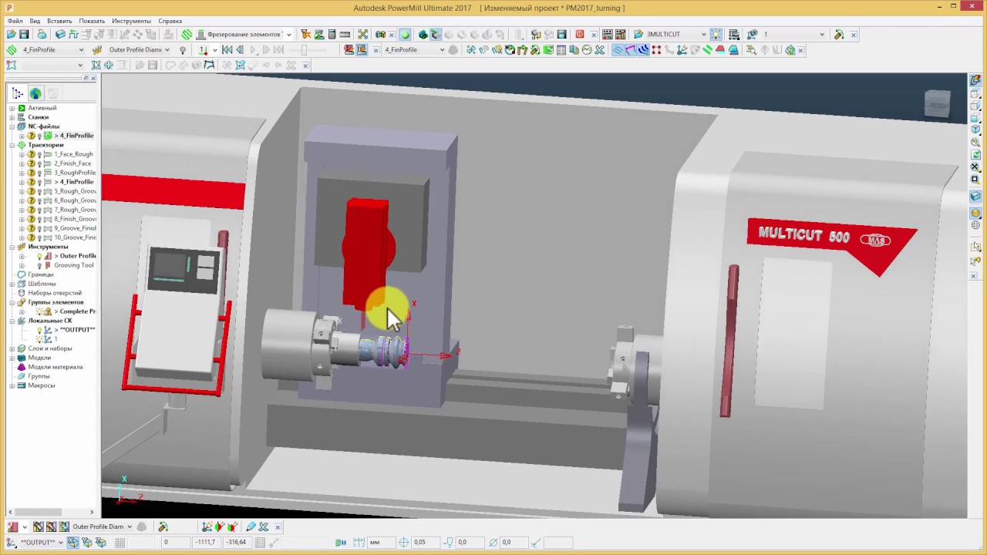Toggle light bulb for 1_Face_Rough toolpath
Screen dimensions: 987x555
tap(39, 154)
